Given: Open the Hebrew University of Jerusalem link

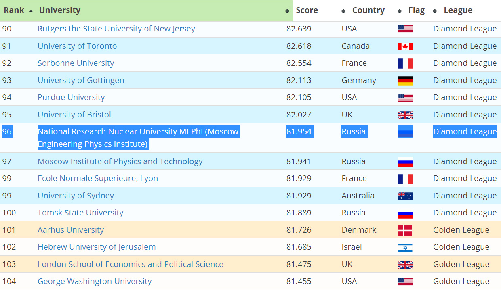Looking at the screenshot, I should (97, 247).
